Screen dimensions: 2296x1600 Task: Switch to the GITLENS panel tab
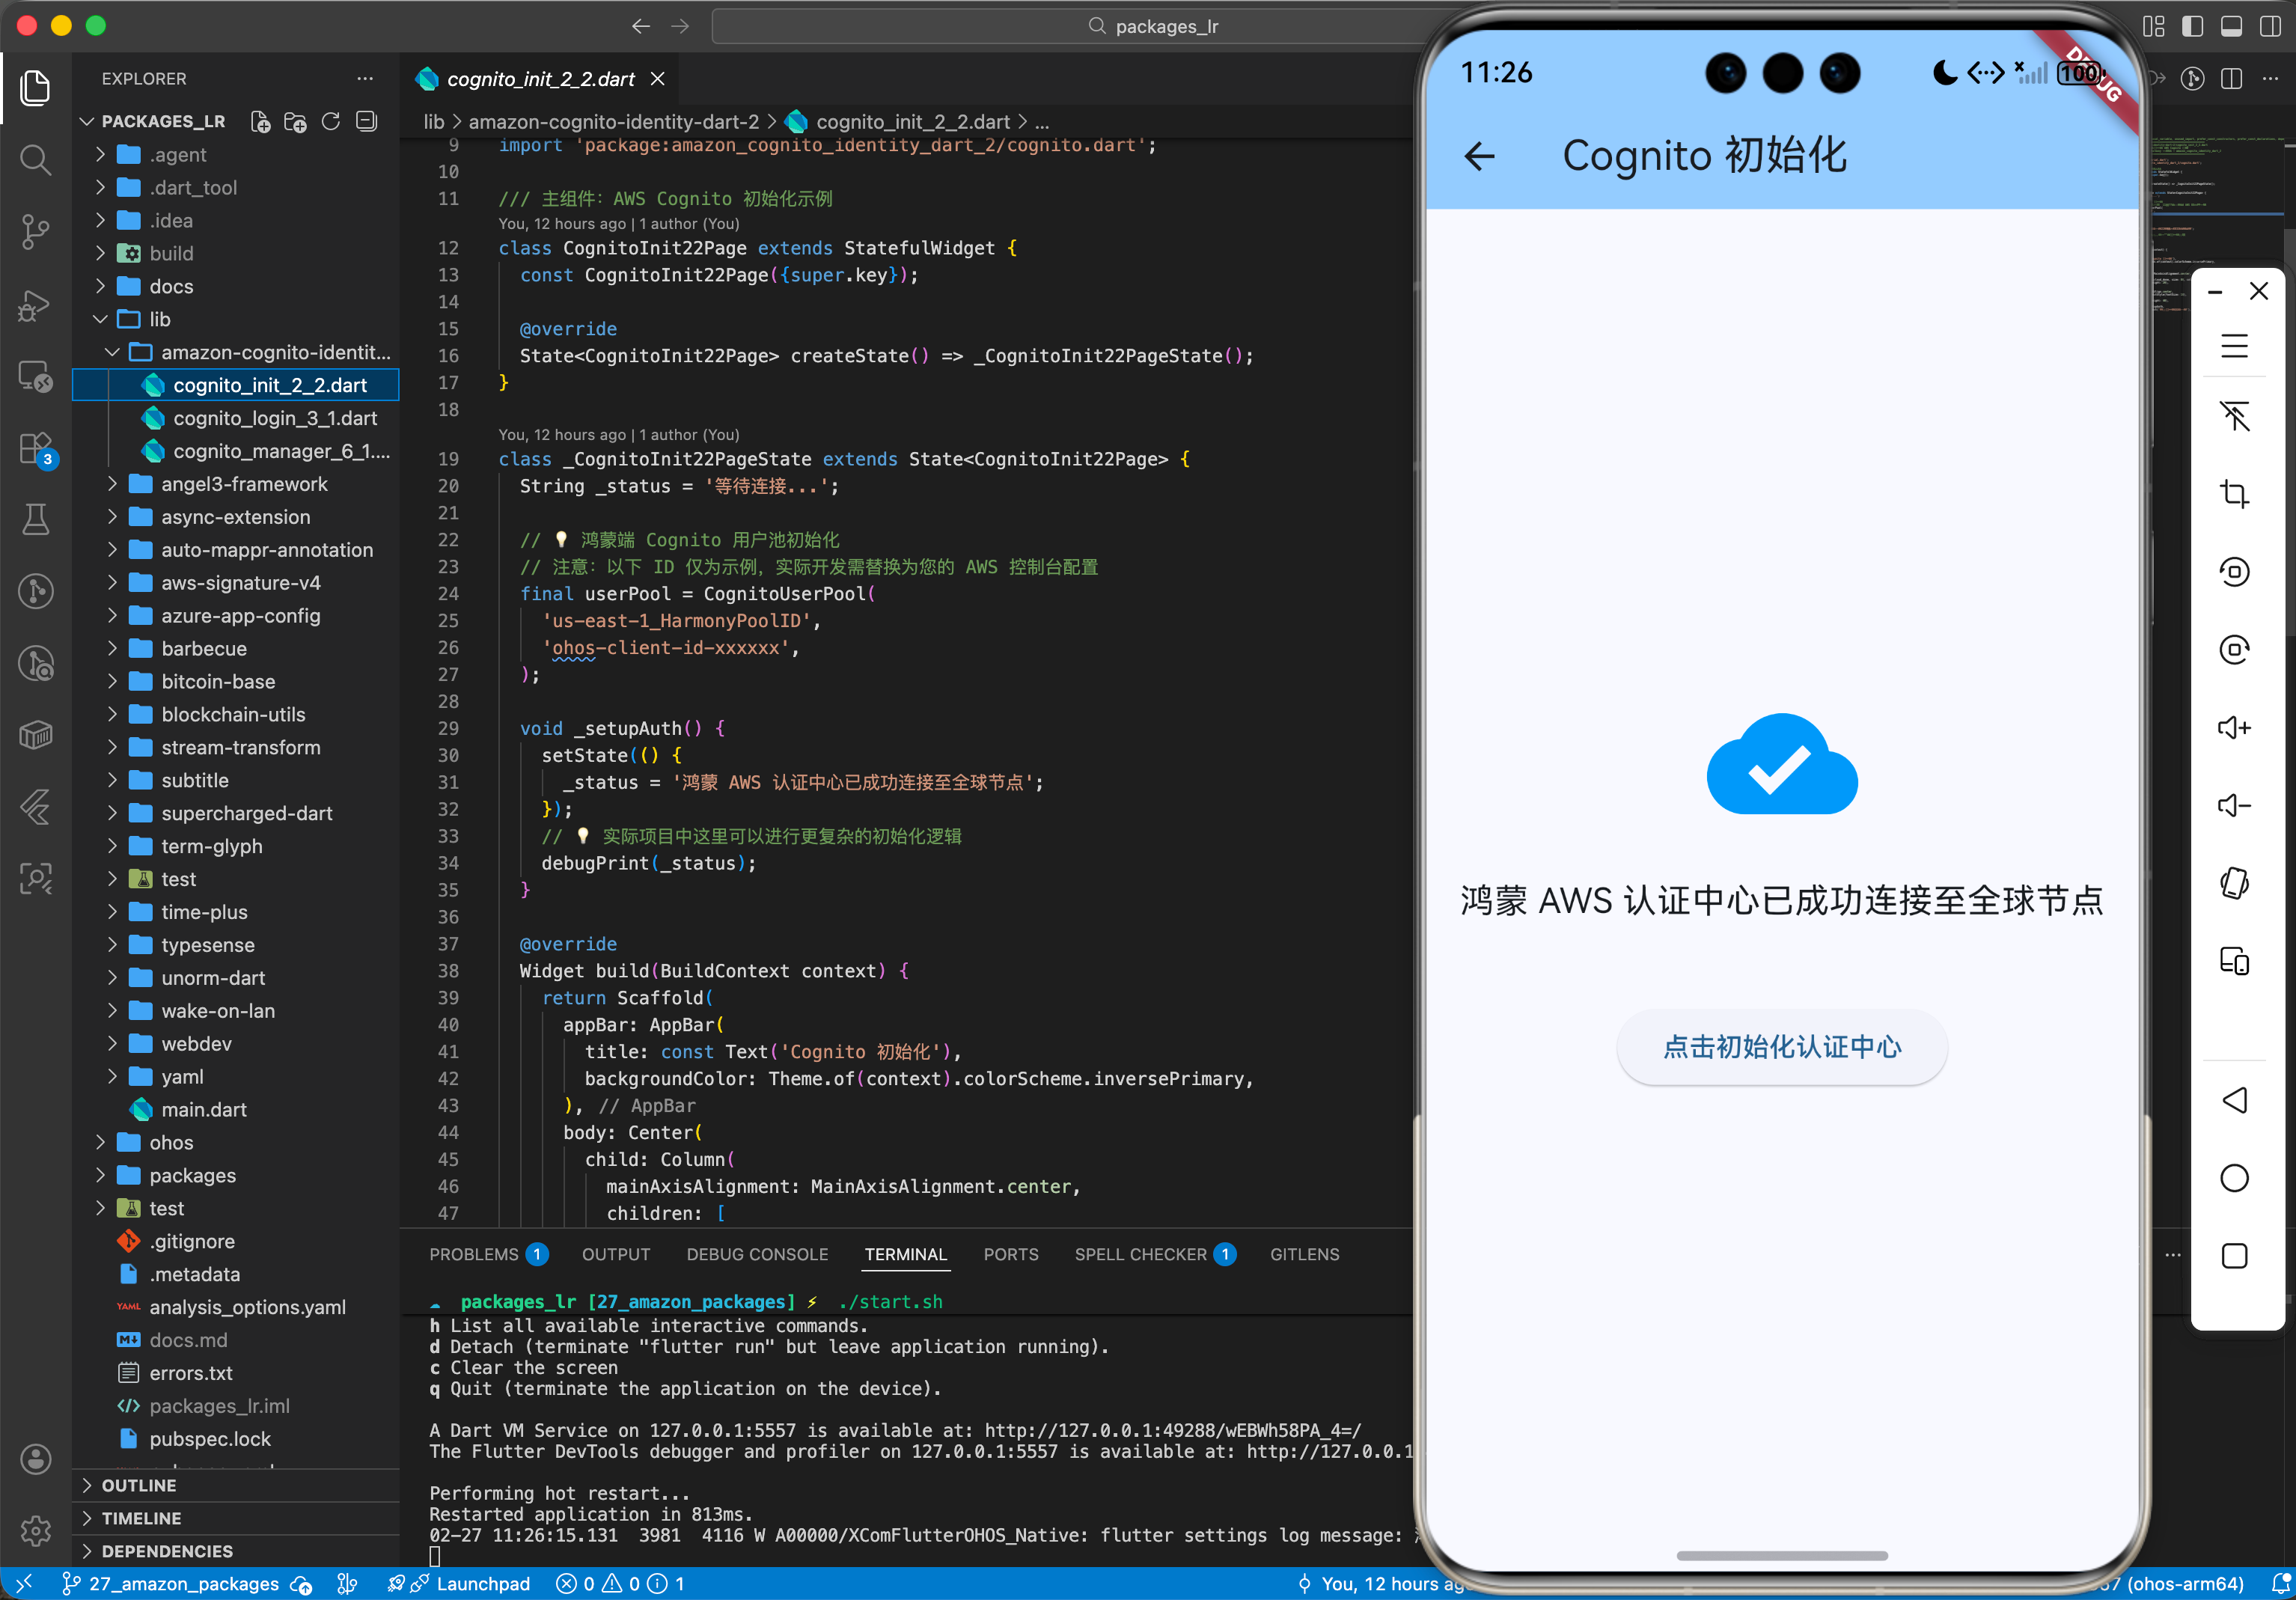click(x=1304, y=1254)
